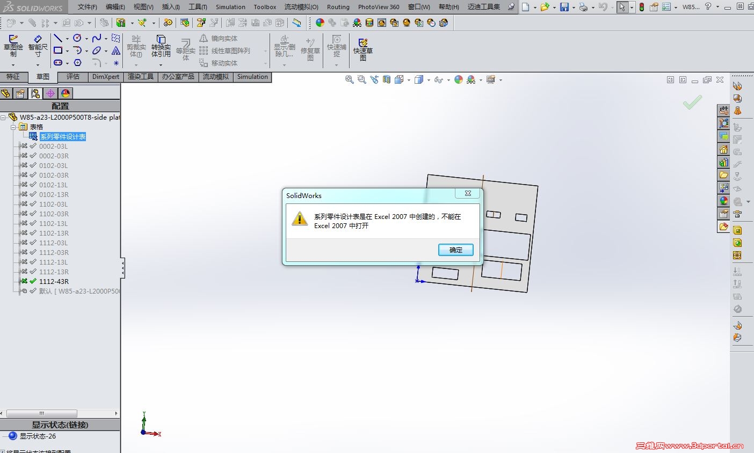Open the ConfigurationManager tab icon
Viewport: 754px width, 453px height.
click(35, 93)
